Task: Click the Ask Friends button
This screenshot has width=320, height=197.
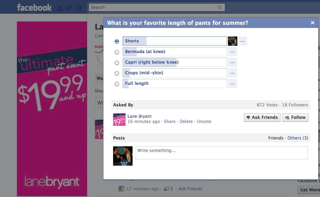Action: tap(262, 117)
